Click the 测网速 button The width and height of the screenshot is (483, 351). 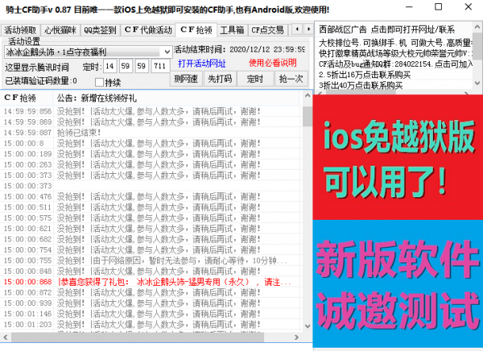186,79
